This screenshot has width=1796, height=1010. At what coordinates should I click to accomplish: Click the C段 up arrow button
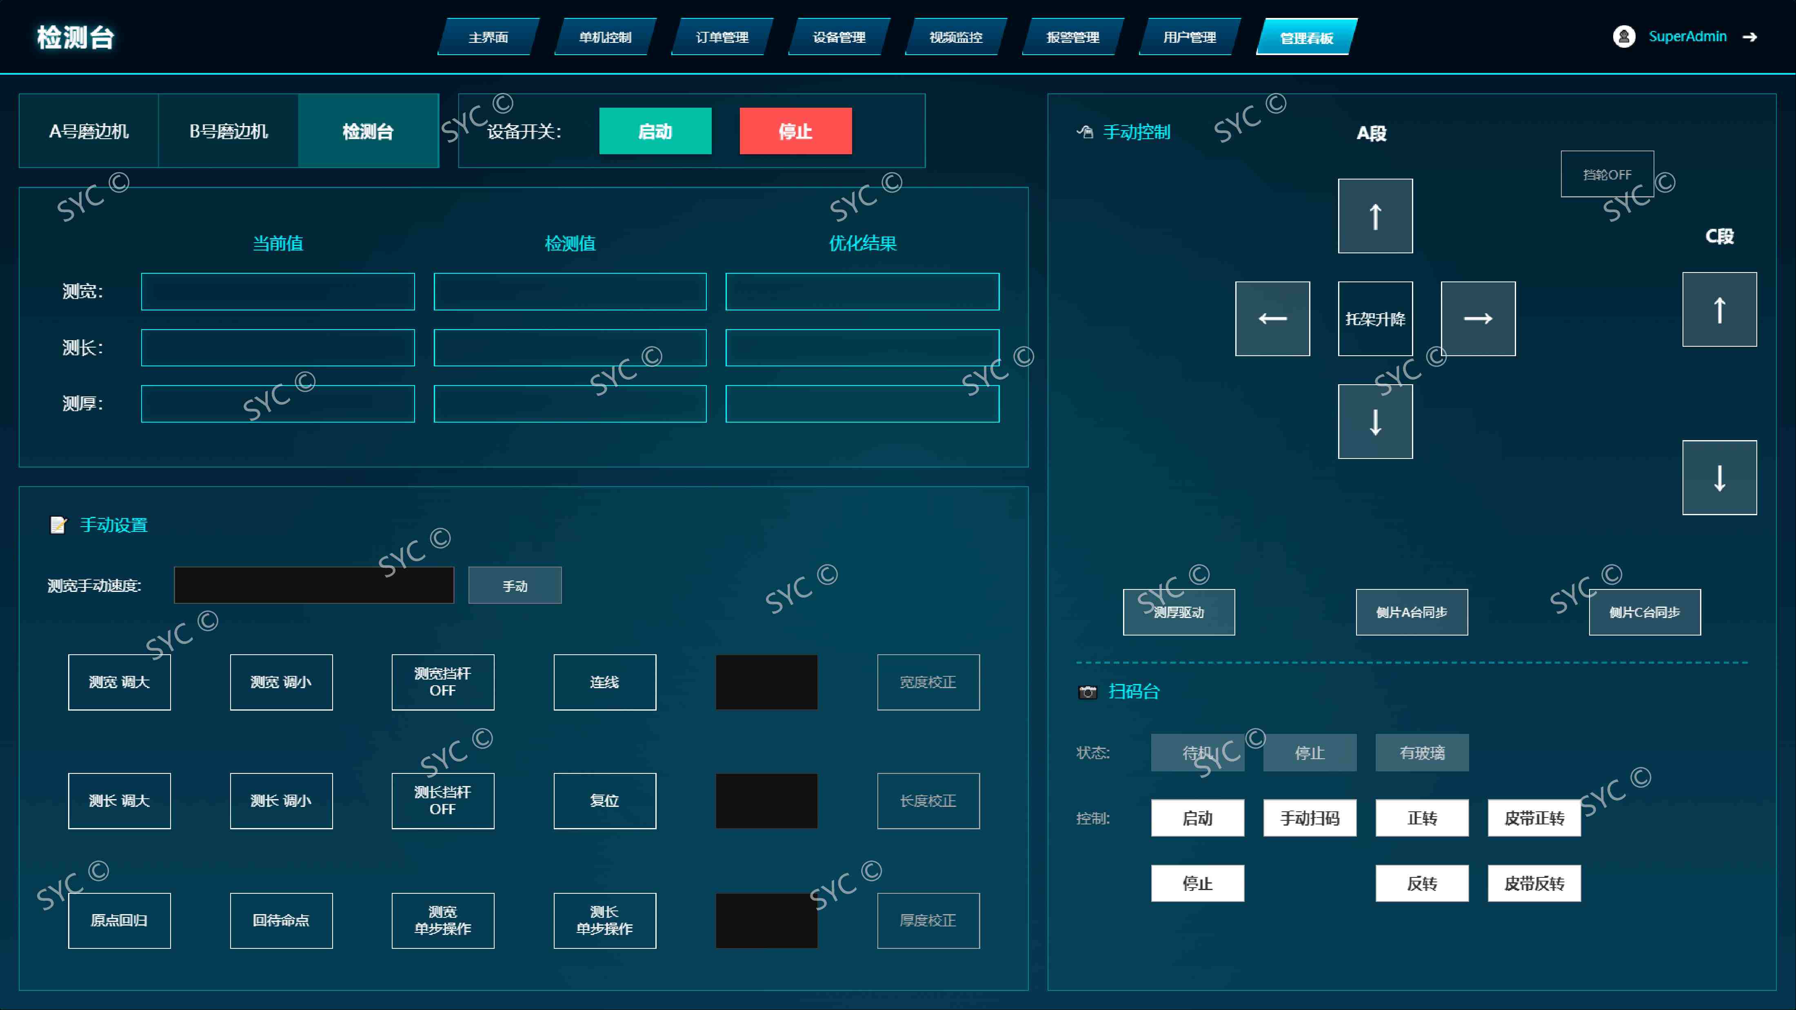tap(1719, 310)
